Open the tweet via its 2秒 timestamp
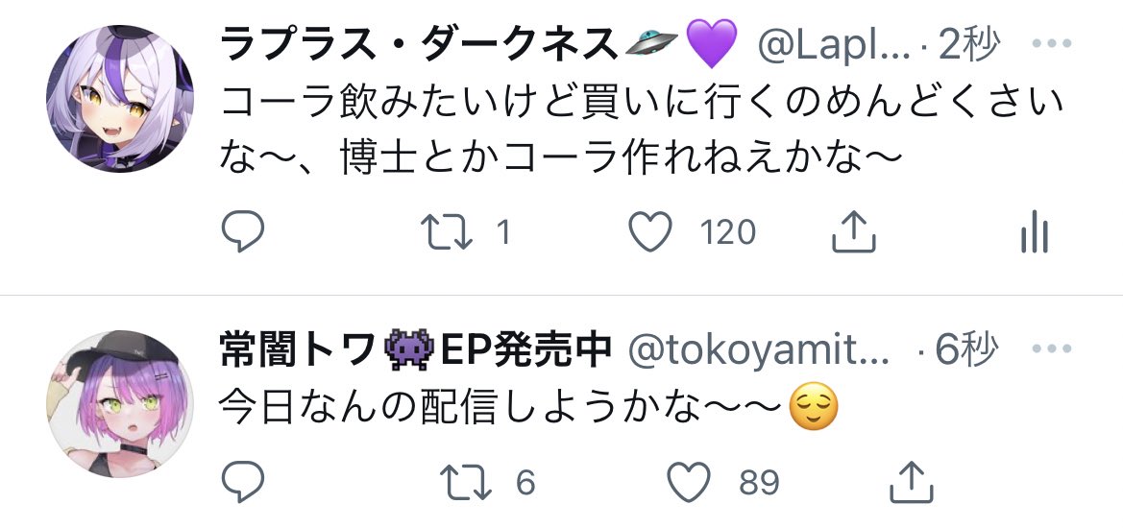The image size is (1123, 528). (969, 44)
